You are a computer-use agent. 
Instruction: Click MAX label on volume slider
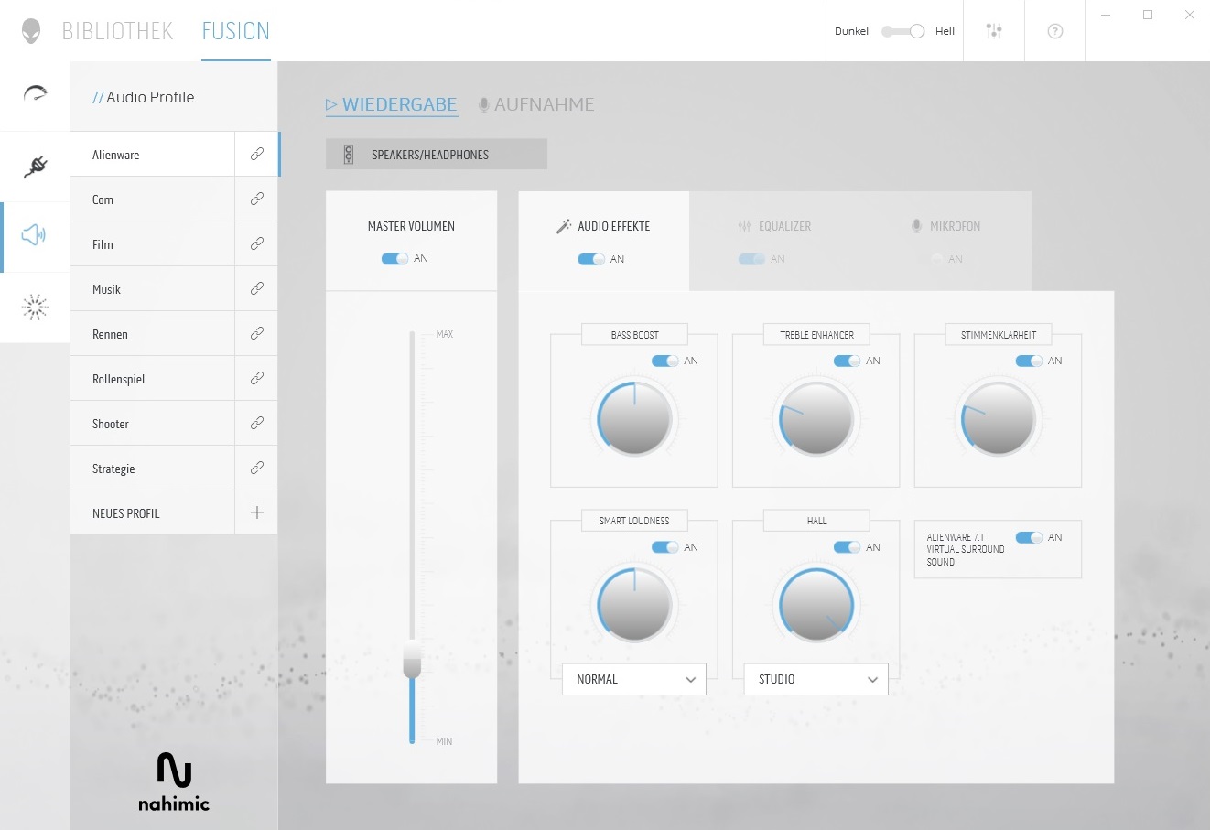[445, 334]
